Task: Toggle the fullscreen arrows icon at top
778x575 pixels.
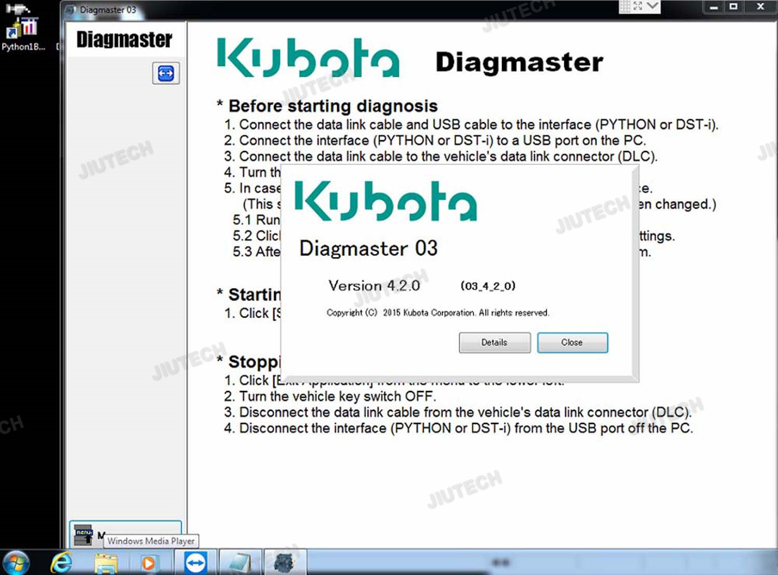Action: pyautogui.click(x=638, y=6)
